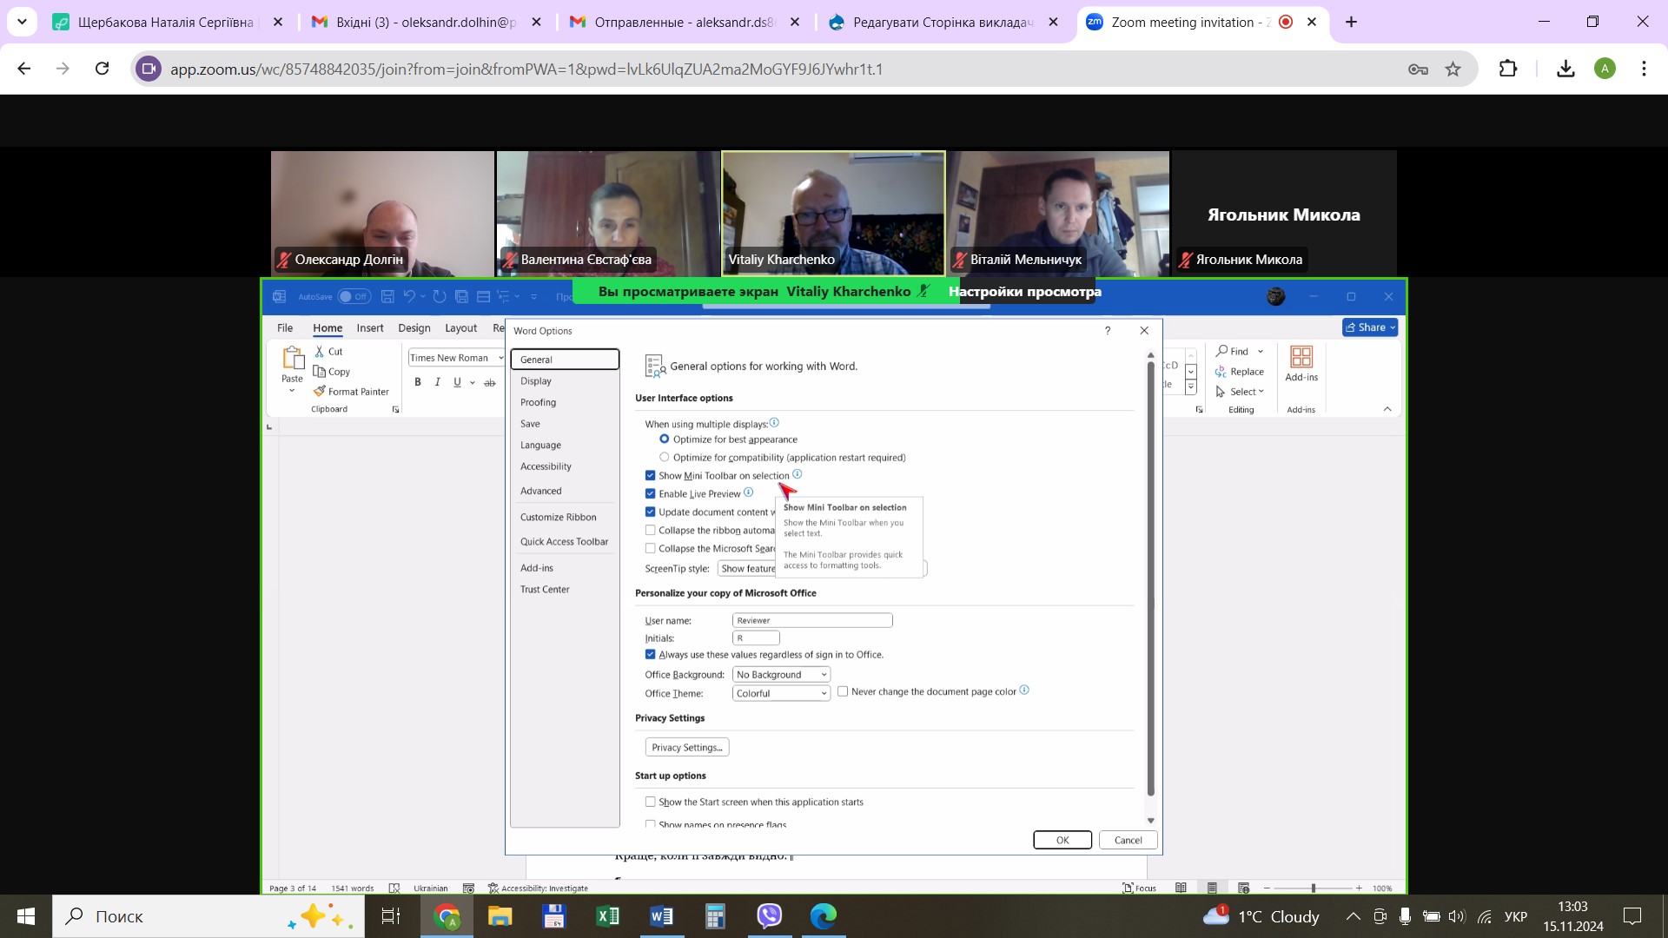Apply strikethrough formatting button

490,382
